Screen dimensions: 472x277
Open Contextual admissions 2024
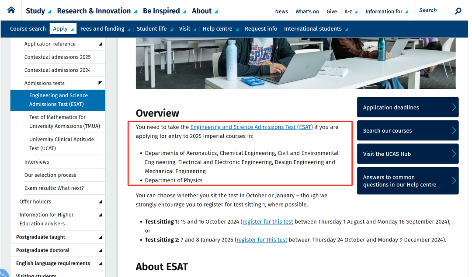tap(58, 70)
